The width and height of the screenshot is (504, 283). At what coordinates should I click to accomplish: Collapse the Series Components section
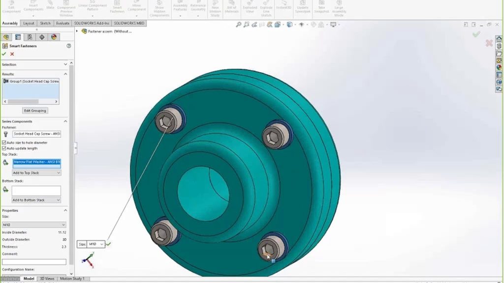[x=65, y=121]
